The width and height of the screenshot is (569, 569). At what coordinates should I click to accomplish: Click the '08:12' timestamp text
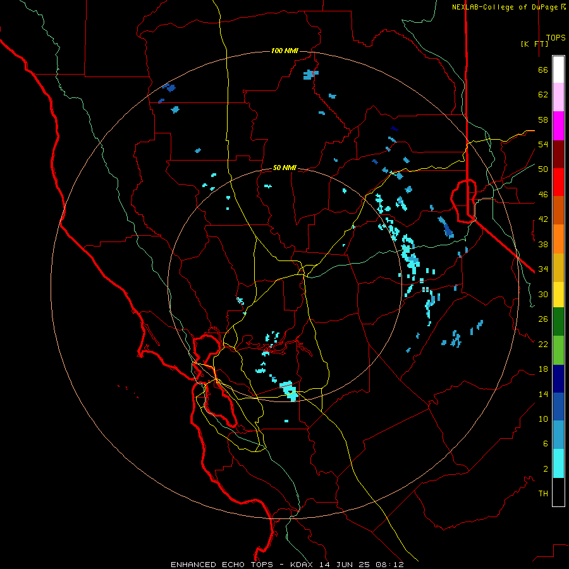point(389,565)
